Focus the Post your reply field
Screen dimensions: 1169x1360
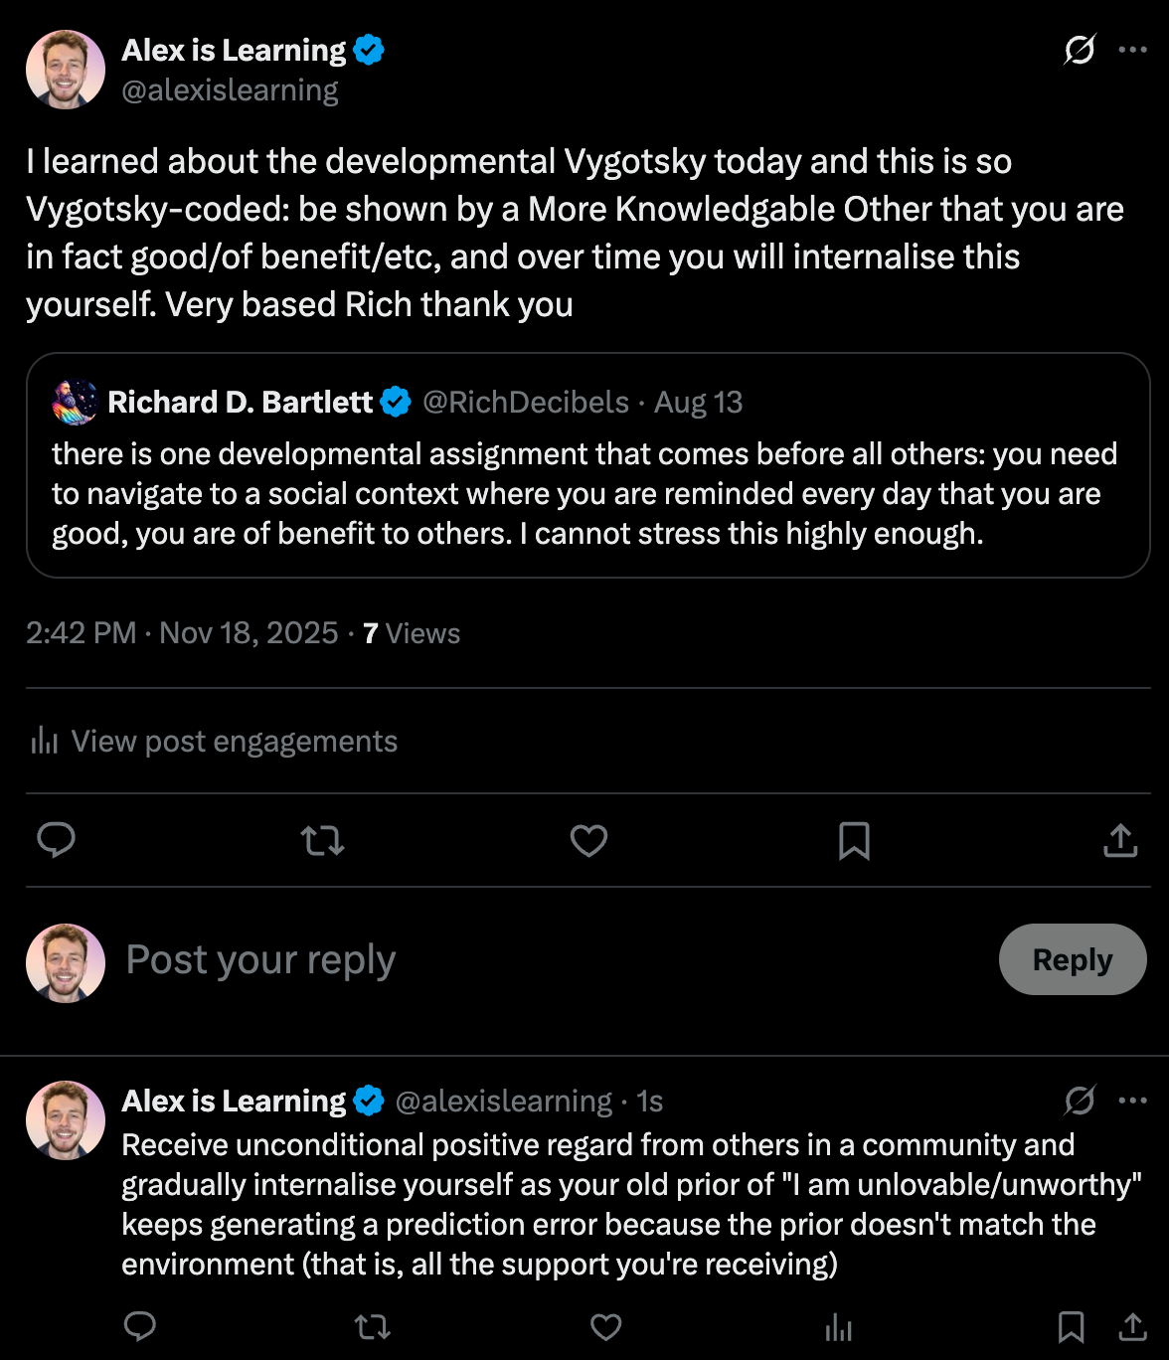[x=497, y=959]
